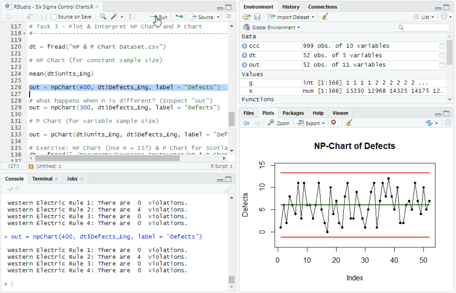Clear all plots using Plots broom icon
Screen dimensions: 456x293
coord(349,123)
